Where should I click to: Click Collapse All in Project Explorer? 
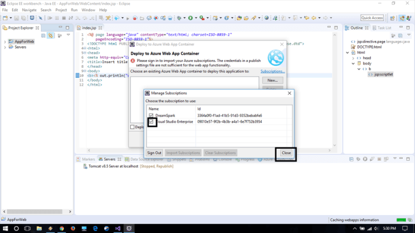point(43,36)
